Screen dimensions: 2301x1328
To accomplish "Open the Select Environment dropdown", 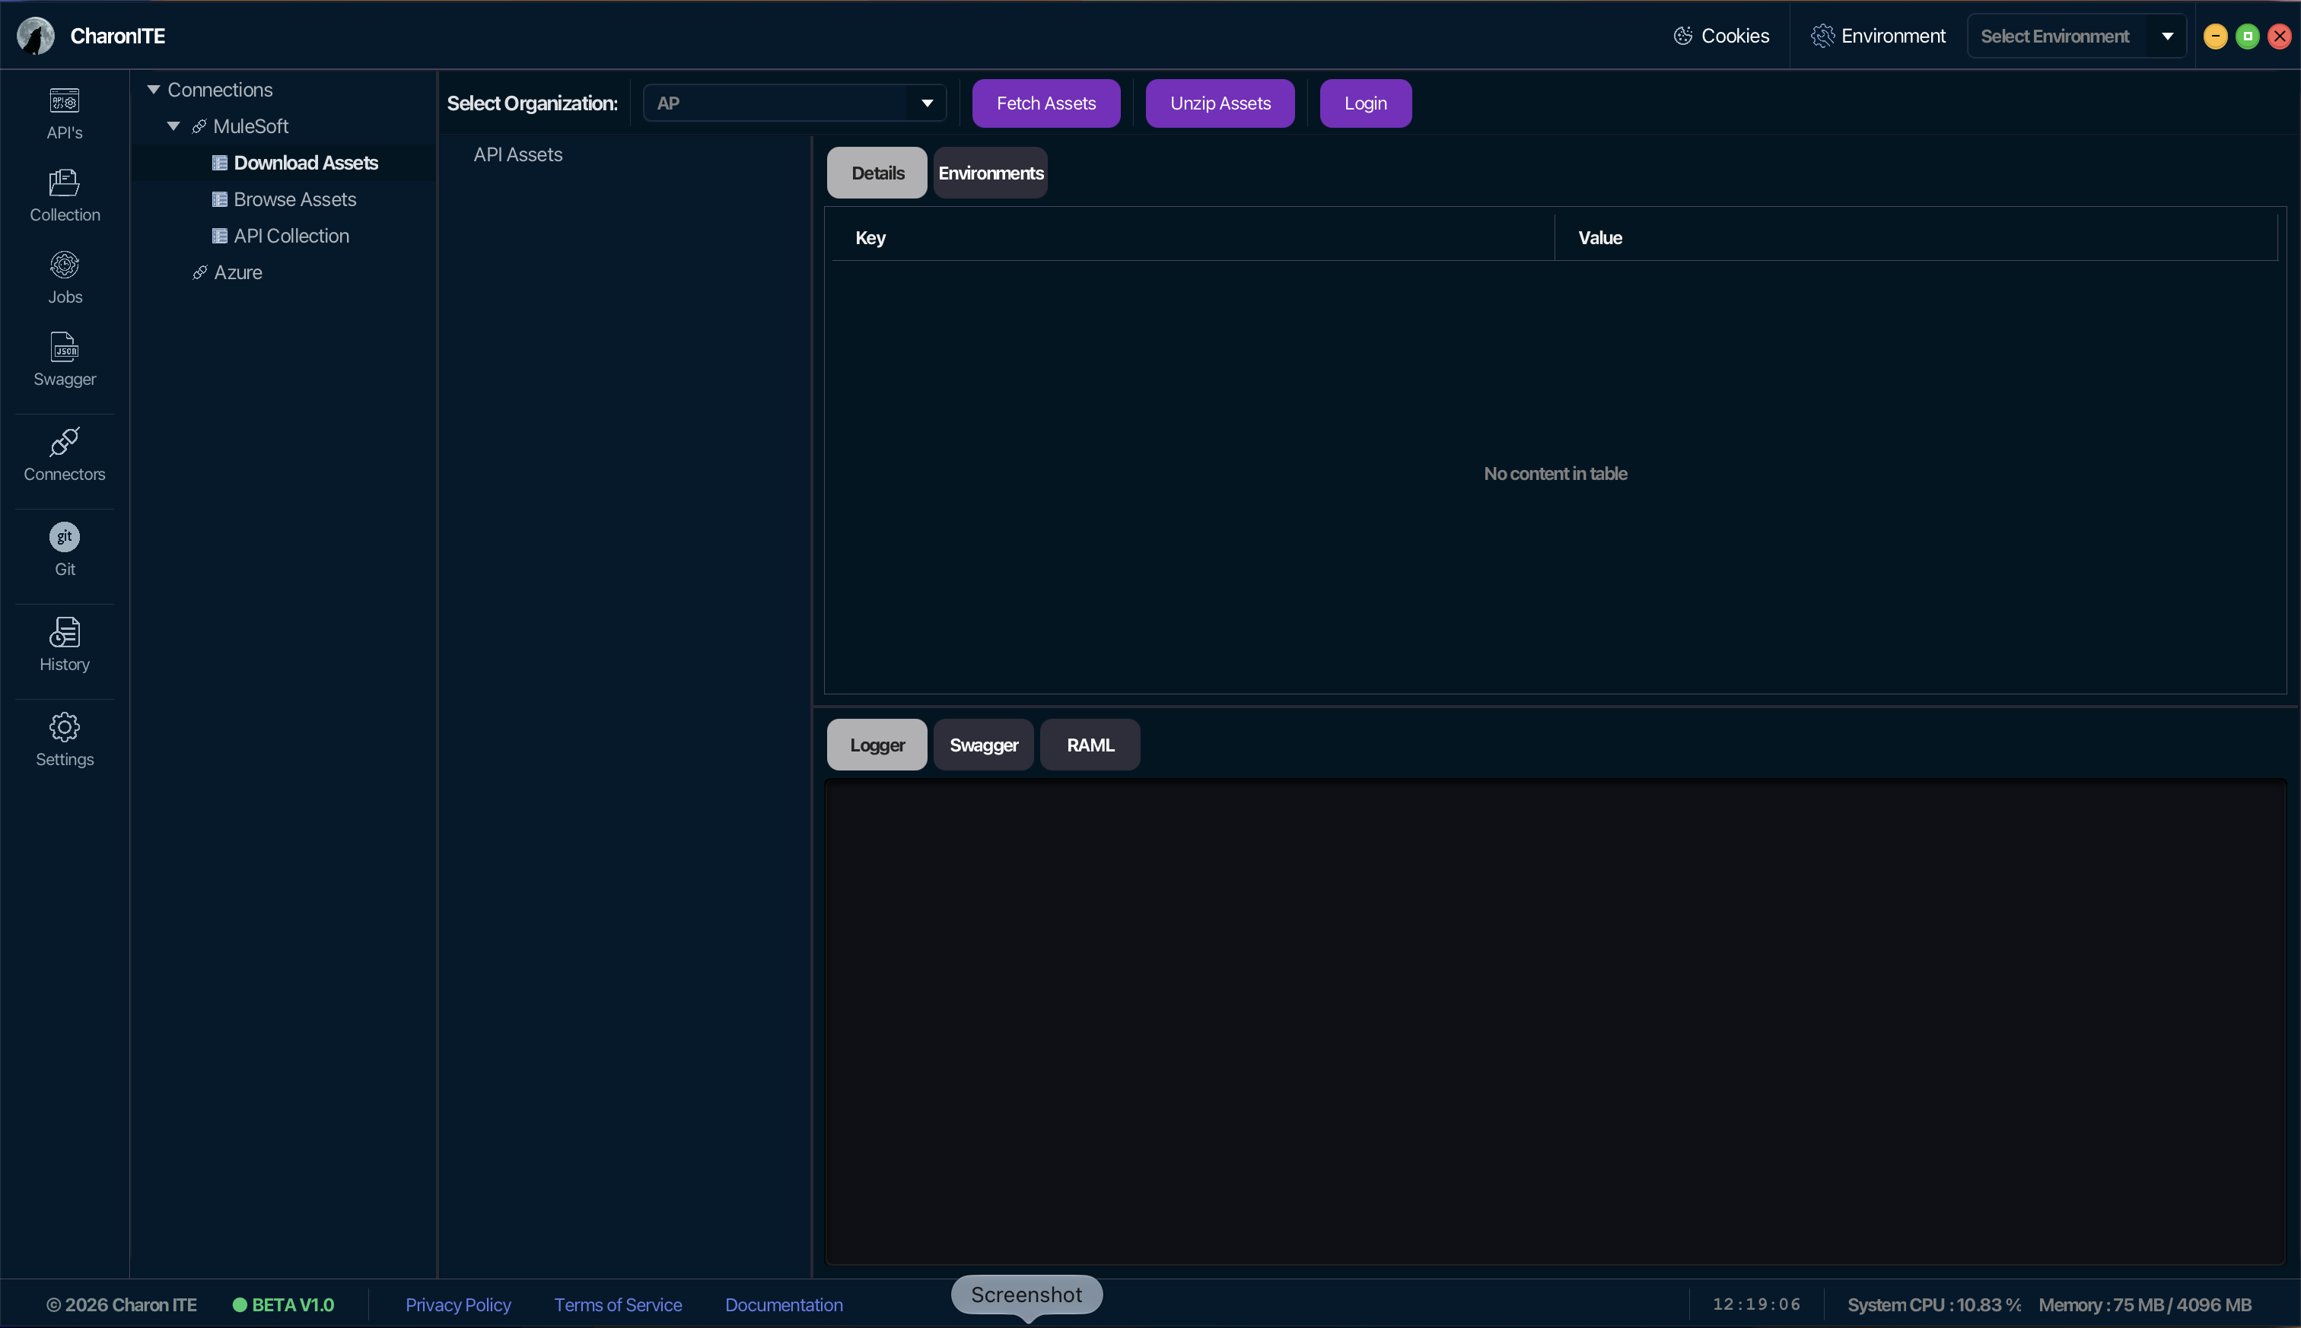I will pyautogui.click(x=2076, y=36).
